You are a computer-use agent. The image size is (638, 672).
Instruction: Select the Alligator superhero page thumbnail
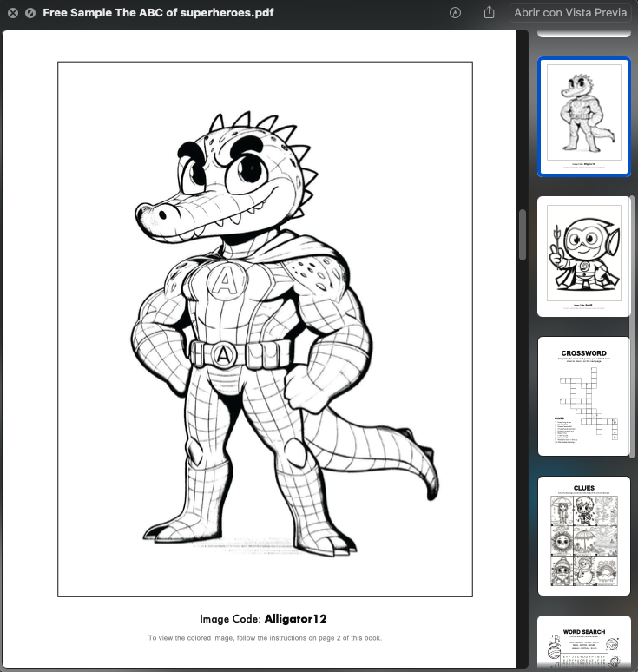(583, 116)
